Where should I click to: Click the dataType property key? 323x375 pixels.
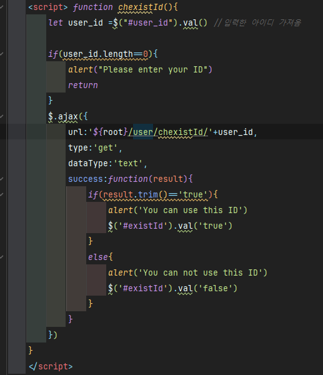click(88, 163)
